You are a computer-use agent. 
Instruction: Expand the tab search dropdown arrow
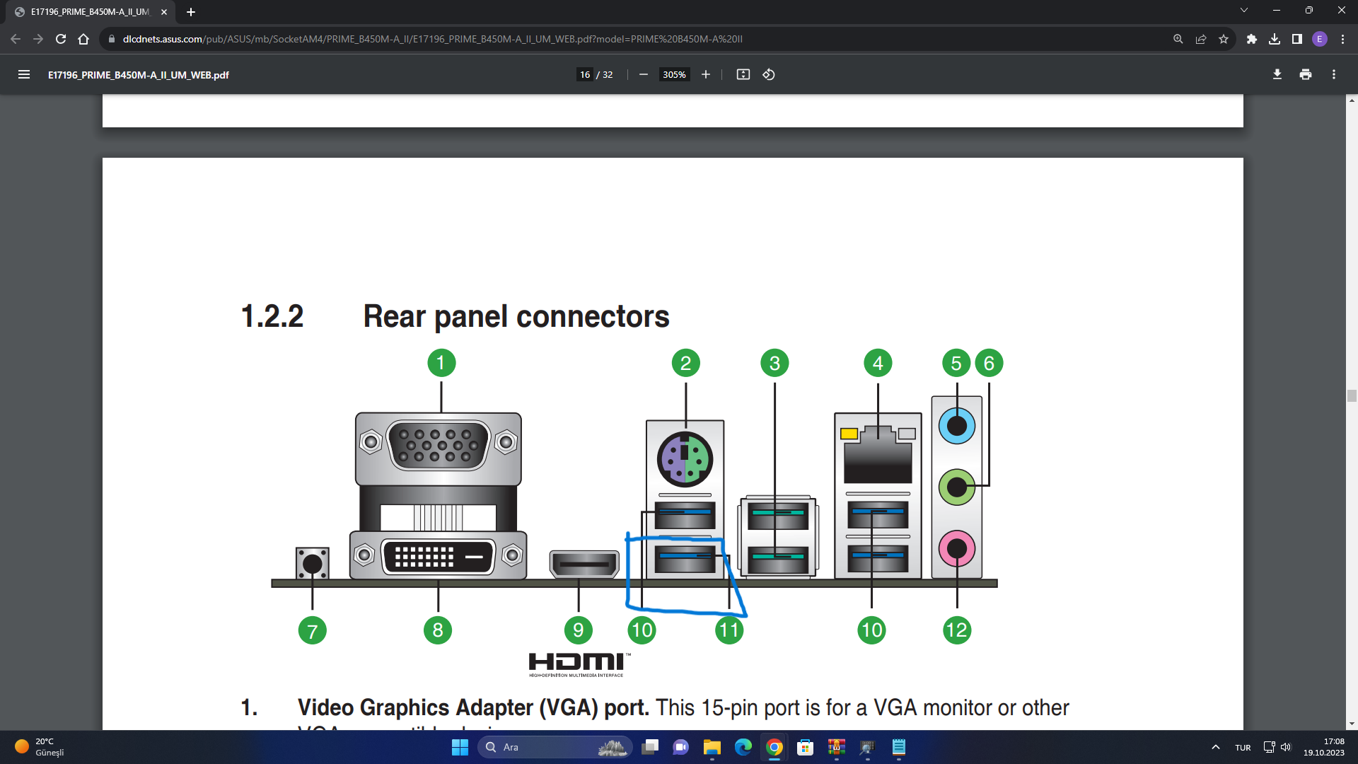1244,10
